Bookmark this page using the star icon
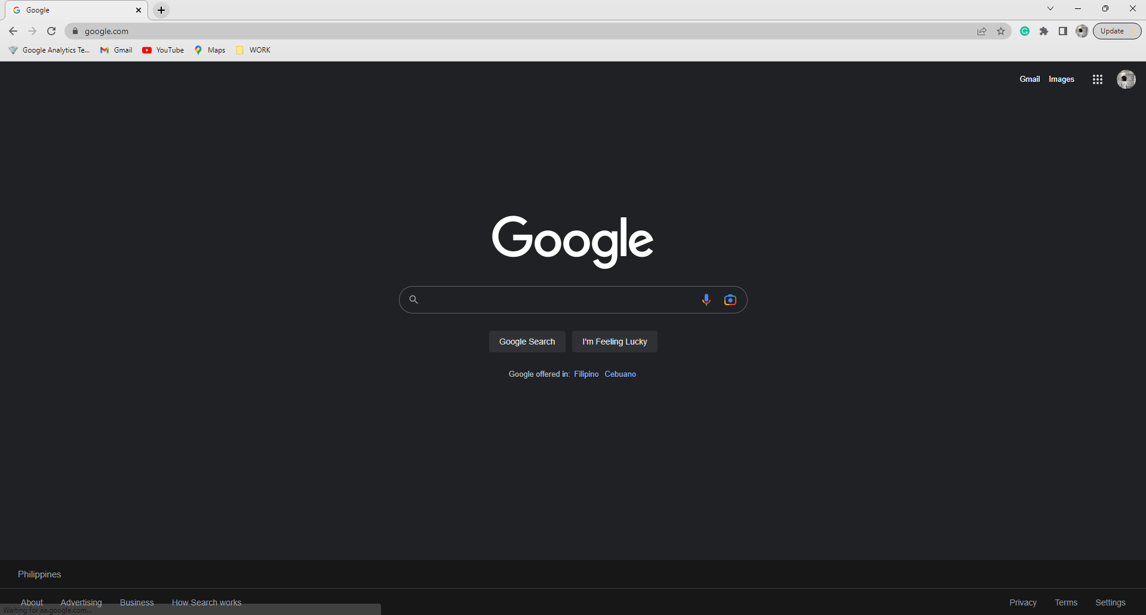The height and width of the screenshot is (615, 1146). 1001,30
